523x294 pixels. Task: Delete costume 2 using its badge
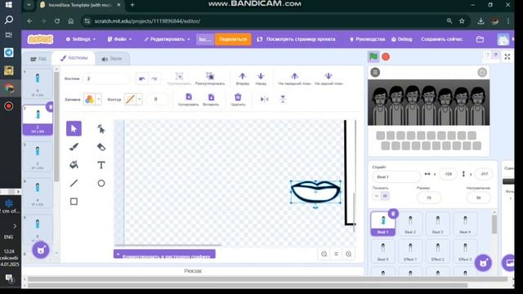click(x=50, y=107)
